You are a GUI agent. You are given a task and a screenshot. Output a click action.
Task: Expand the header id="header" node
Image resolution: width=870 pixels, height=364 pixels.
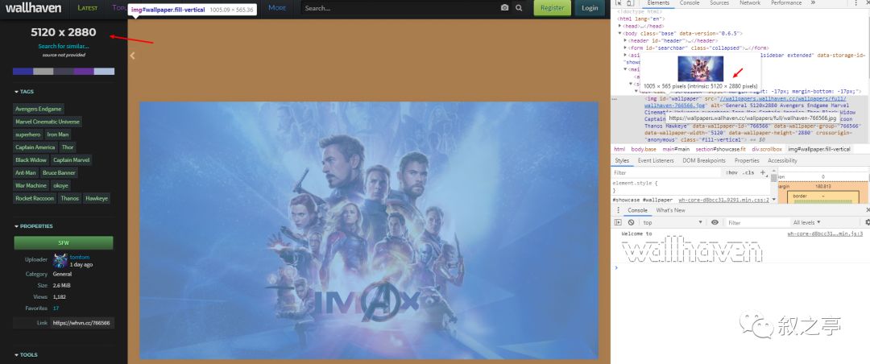[x=626, y=40]
